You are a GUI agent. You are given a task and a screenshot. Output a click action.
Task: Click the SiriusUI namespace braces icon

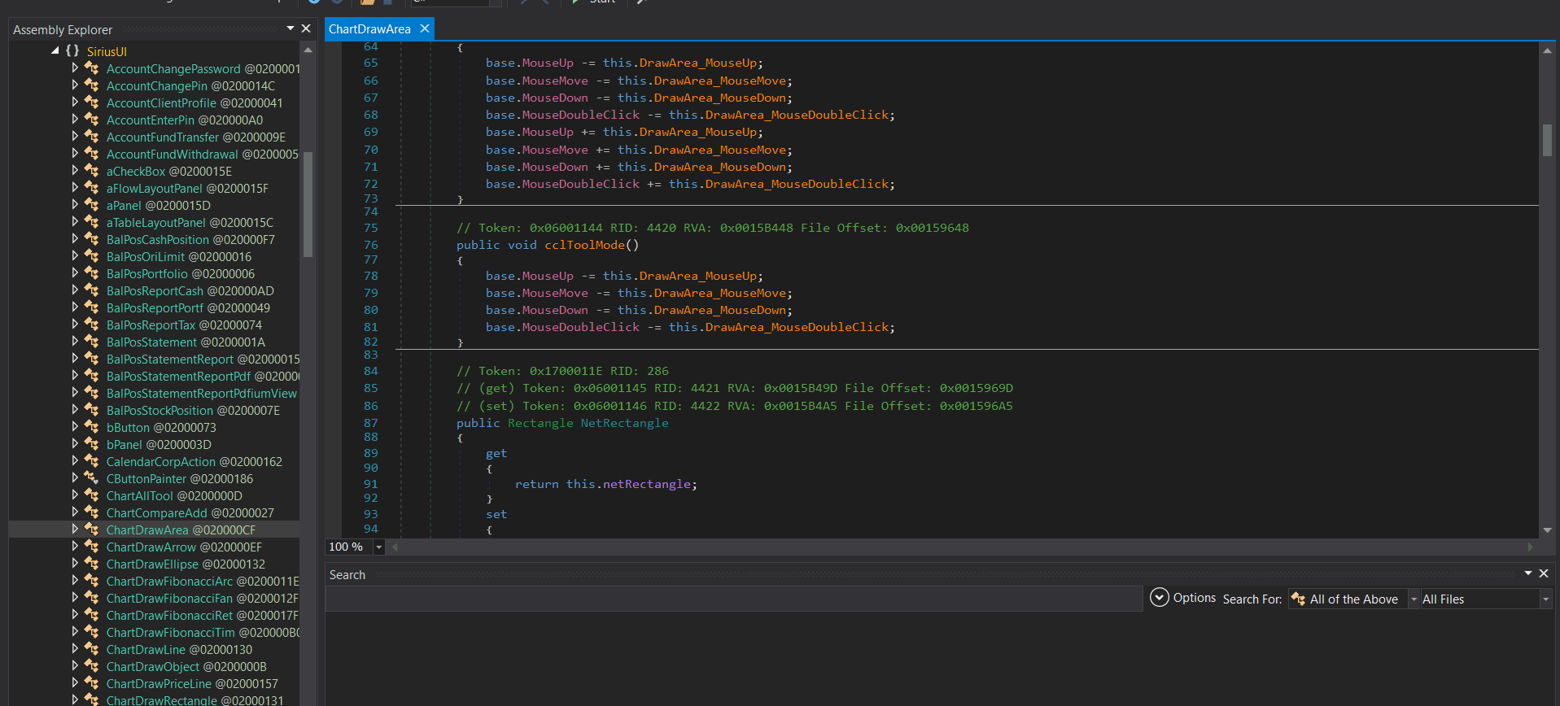[72, 50]
